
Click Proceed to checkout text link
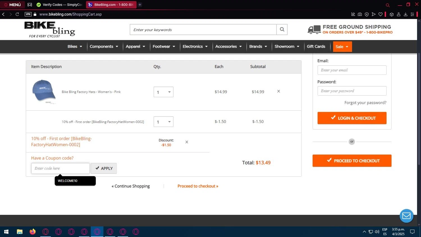point(198,186)
